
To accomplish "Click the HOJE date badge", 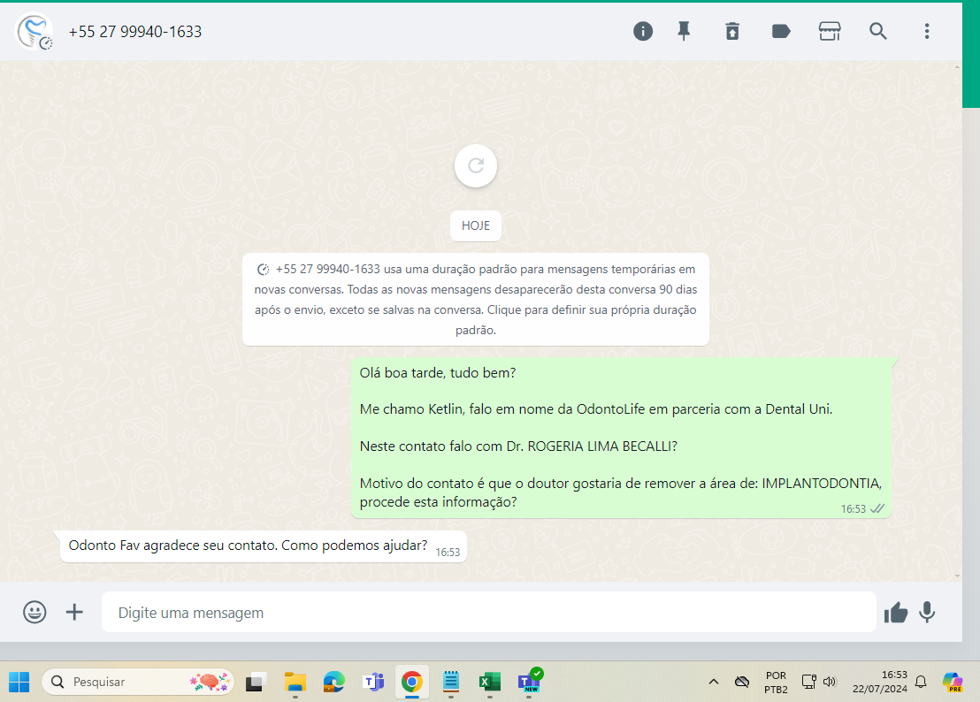I will point(476,225).
